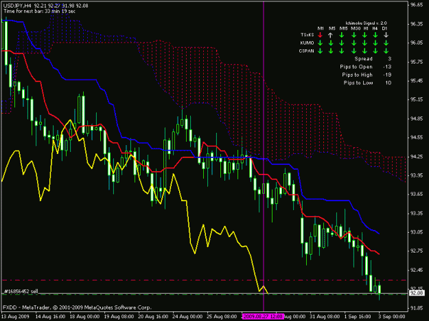Click the KUMO signal arrow under H4

tap(375, 43)
